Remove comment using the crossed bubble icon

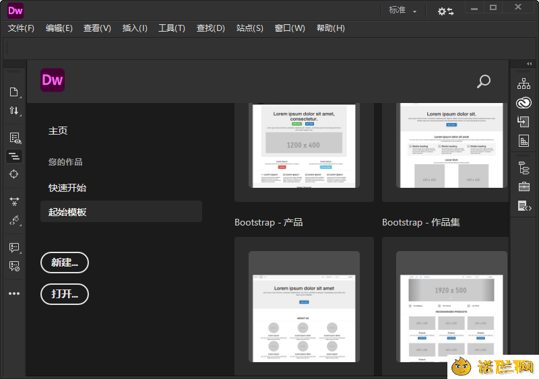[x=14, y=266]
